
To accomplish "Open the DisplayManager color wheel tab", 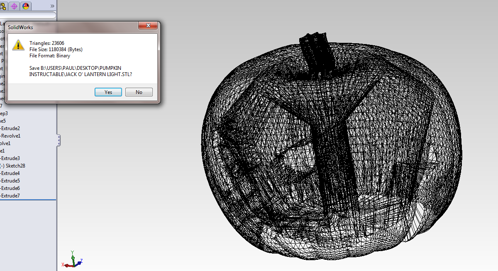I will pyautogui.click(x=26, y=6).
